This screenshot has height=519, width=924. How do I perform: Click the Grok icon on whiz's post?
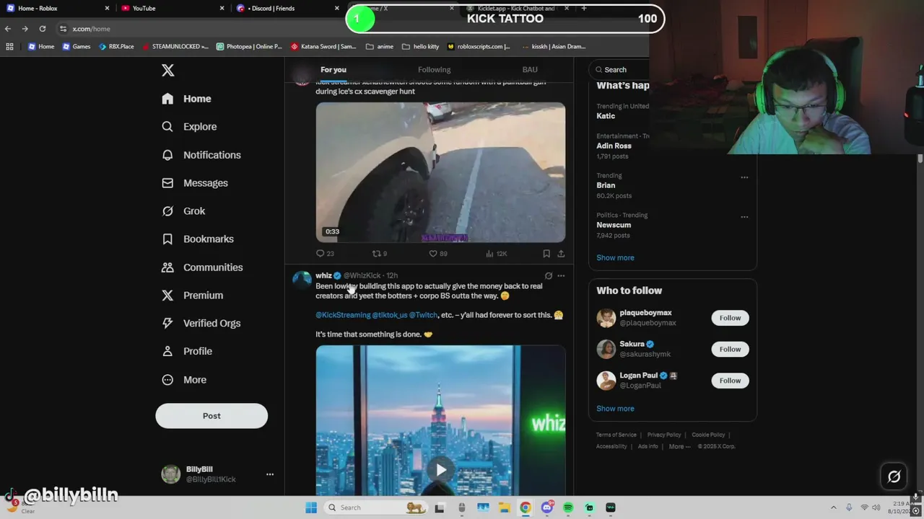549,275
